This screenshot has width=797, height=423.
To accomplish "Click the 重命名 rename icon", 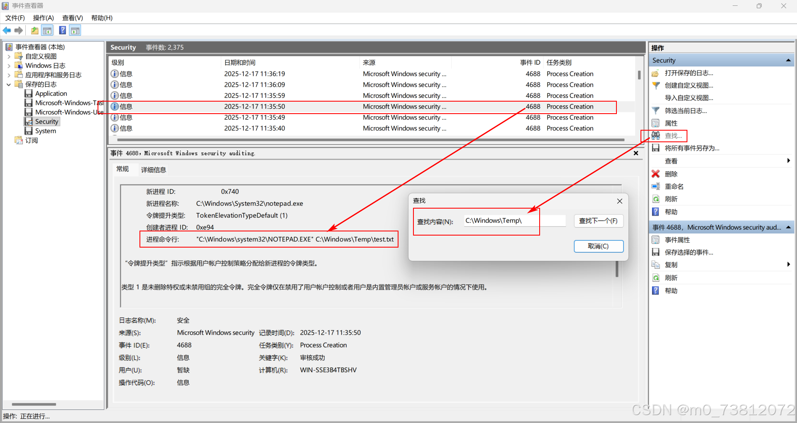I will click(x=656, y=187).
